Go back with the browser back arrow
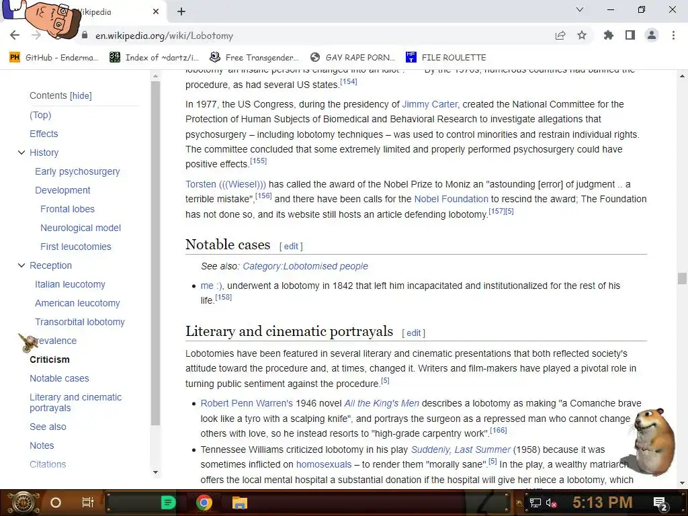 (x=15, y=36)
